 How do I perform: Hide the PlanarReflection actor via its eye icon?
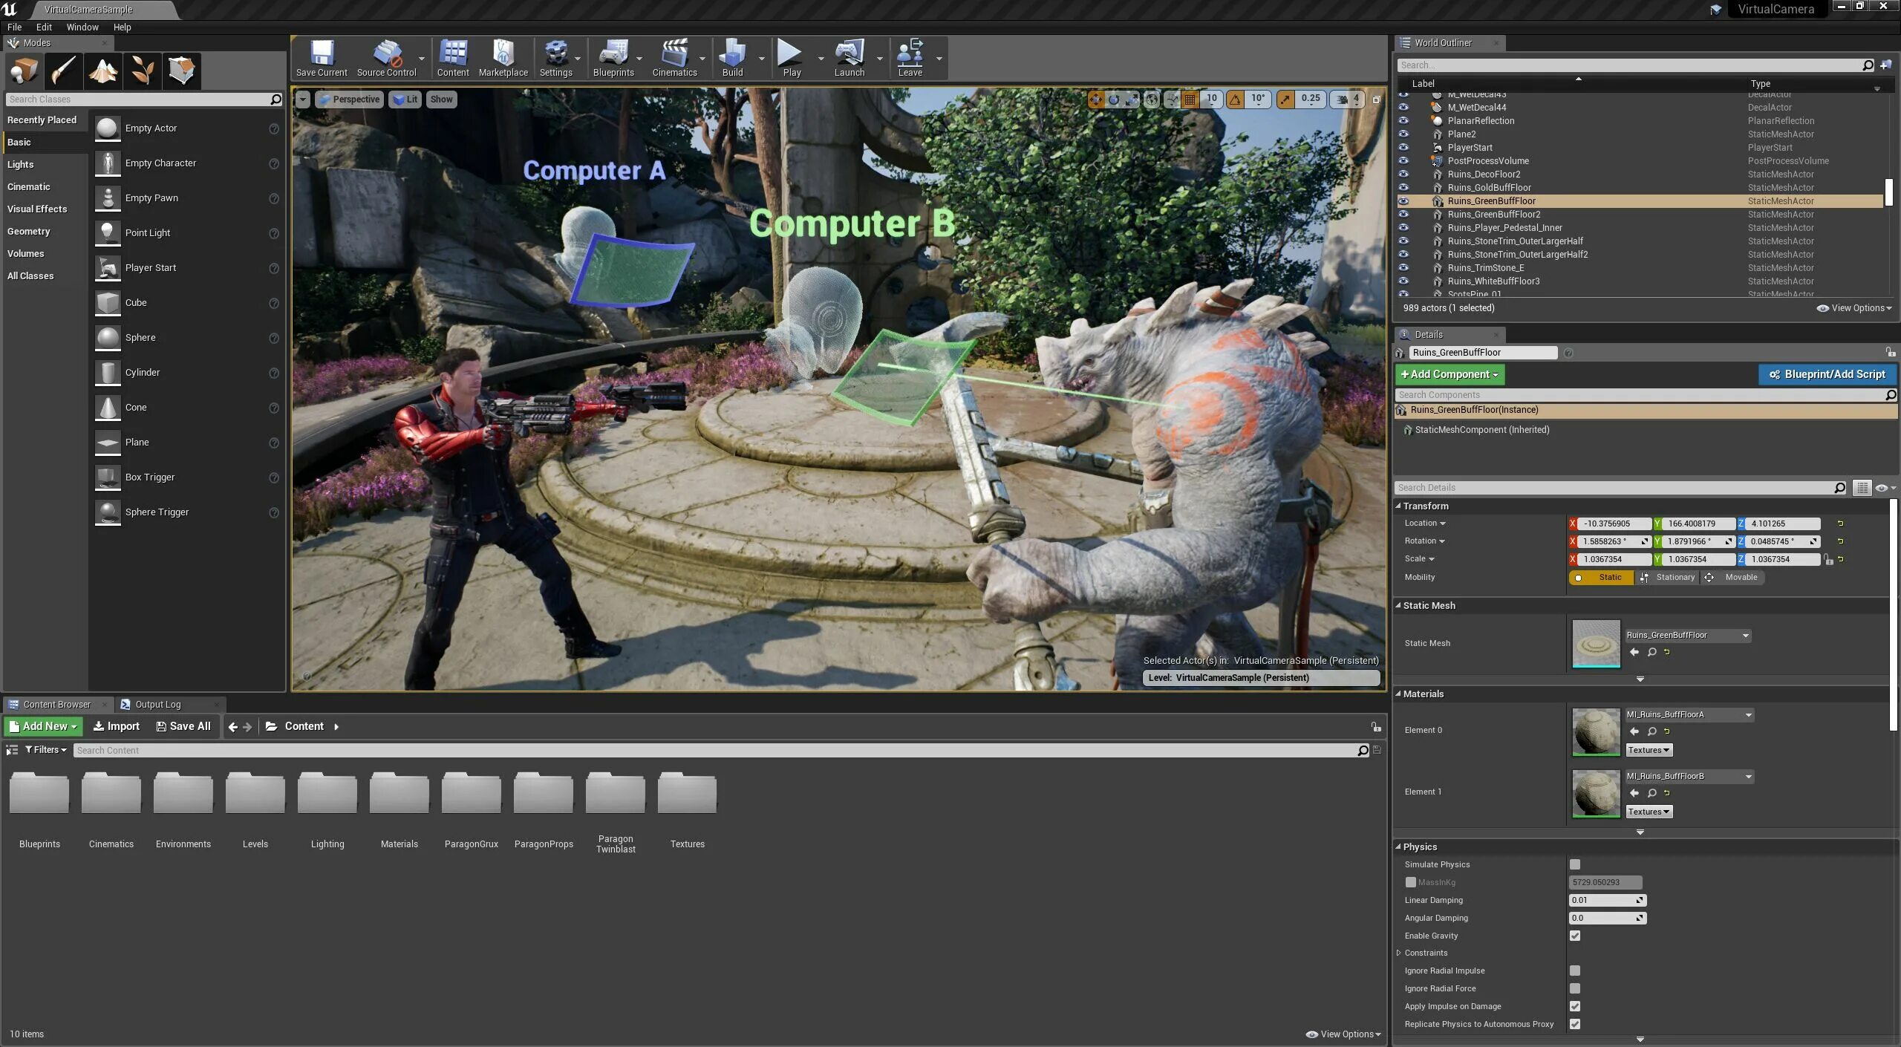click(1403, 121)
